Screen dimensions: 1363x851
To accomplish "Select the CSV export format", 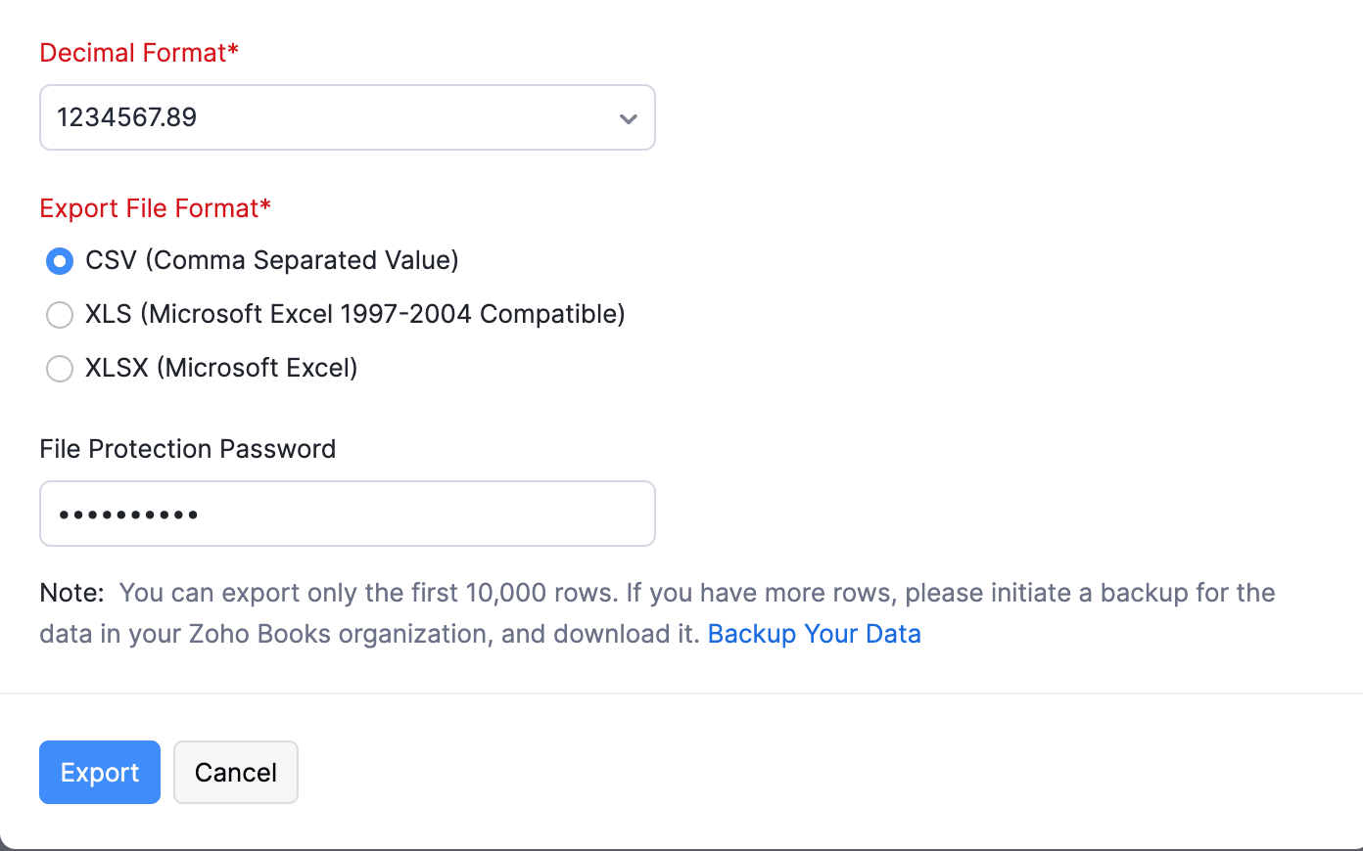I will point(60,261).
